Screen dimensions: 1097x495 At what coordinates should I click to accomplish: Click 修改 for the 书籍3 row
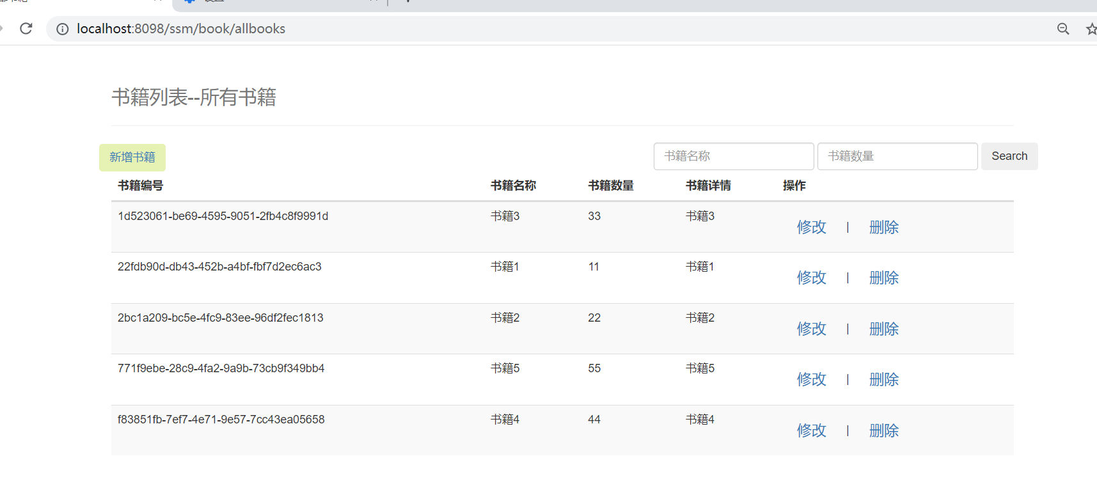(x=812, y=227)
